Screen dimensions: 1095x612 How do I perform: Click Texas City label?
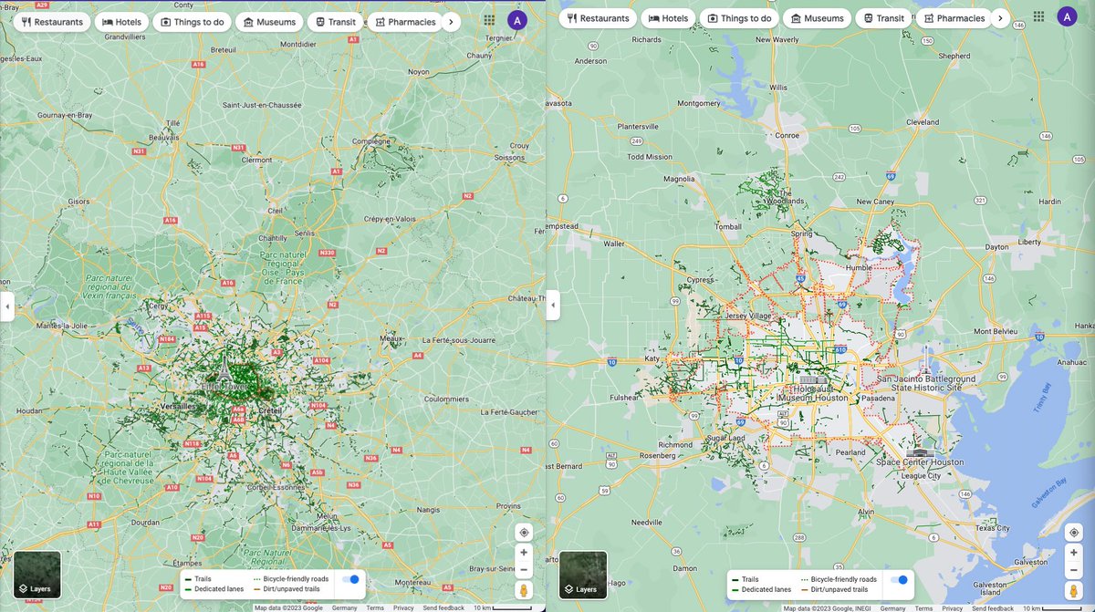click(x=992, y=528)
